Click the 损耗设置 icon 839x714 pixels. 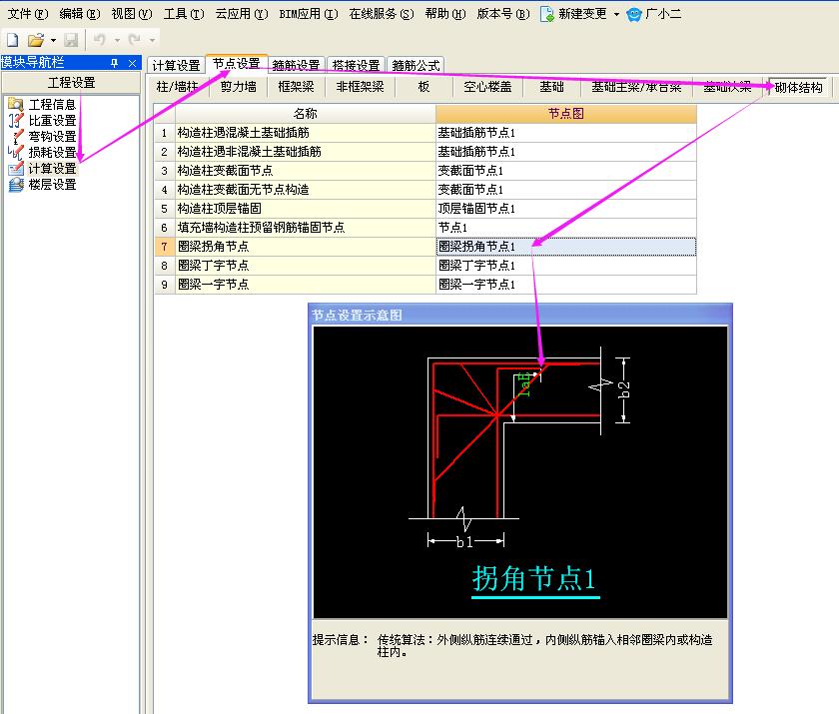(x=16, y=153)
